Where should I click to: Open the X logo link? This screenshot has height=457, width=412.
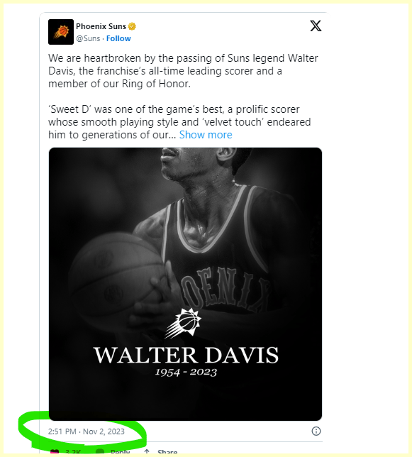pos(316,26)
